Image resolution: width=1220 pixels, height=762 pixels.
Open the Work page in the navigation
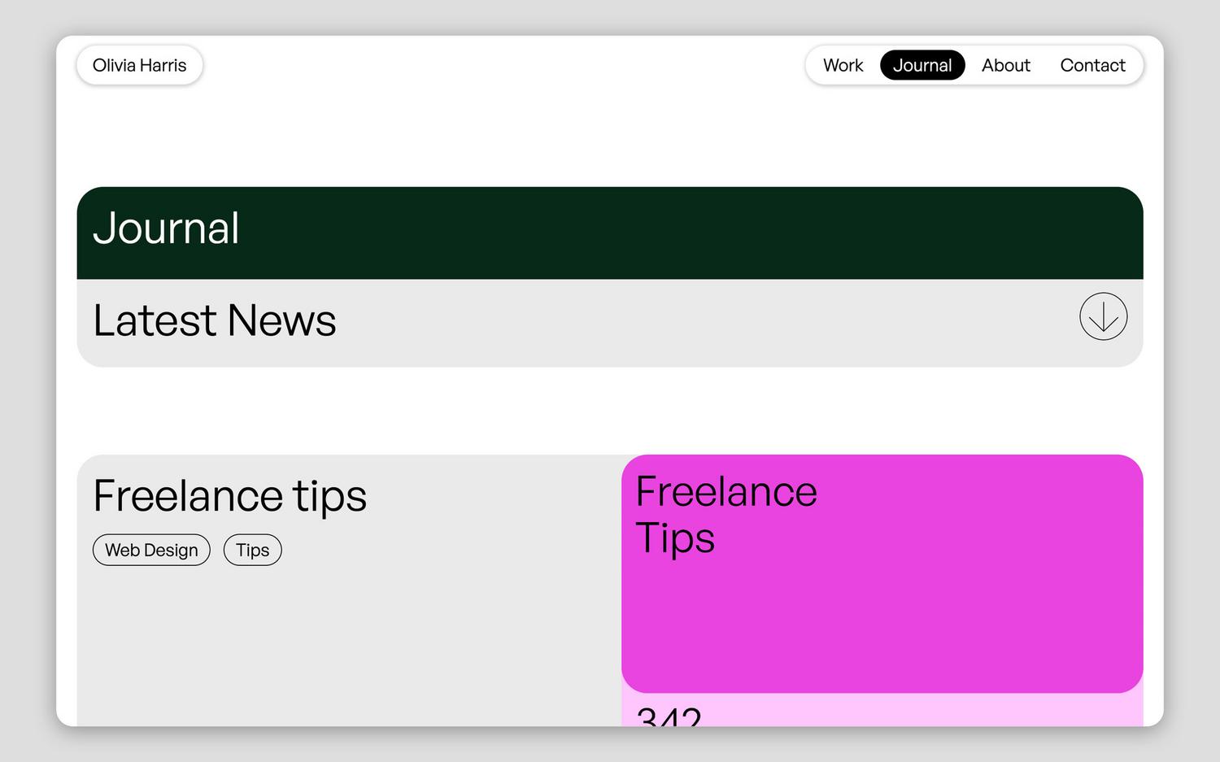tap(843, 65)
